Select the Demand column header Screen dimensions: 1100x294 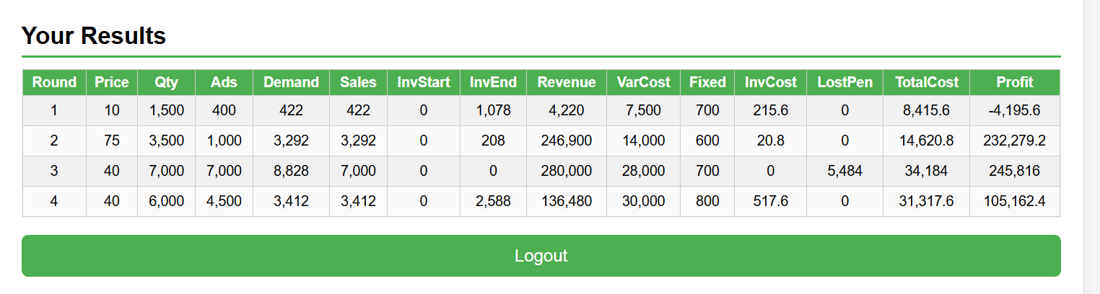pyautogui.click(x=291, y=82)
